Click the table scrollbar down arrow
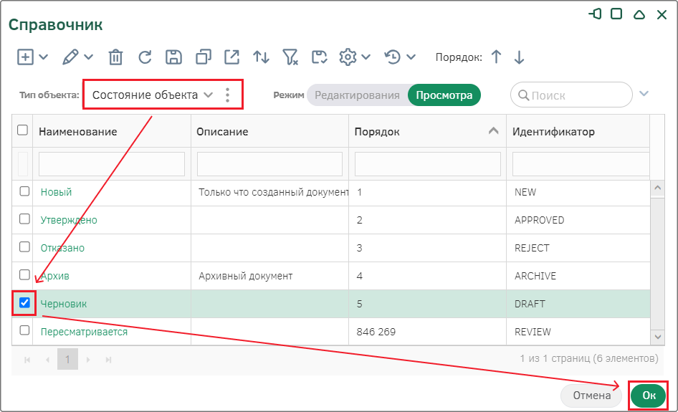 658,337
